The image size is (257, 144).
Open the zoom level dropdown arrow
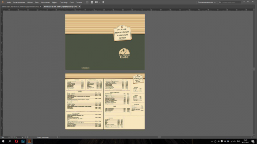coord(9,137)
